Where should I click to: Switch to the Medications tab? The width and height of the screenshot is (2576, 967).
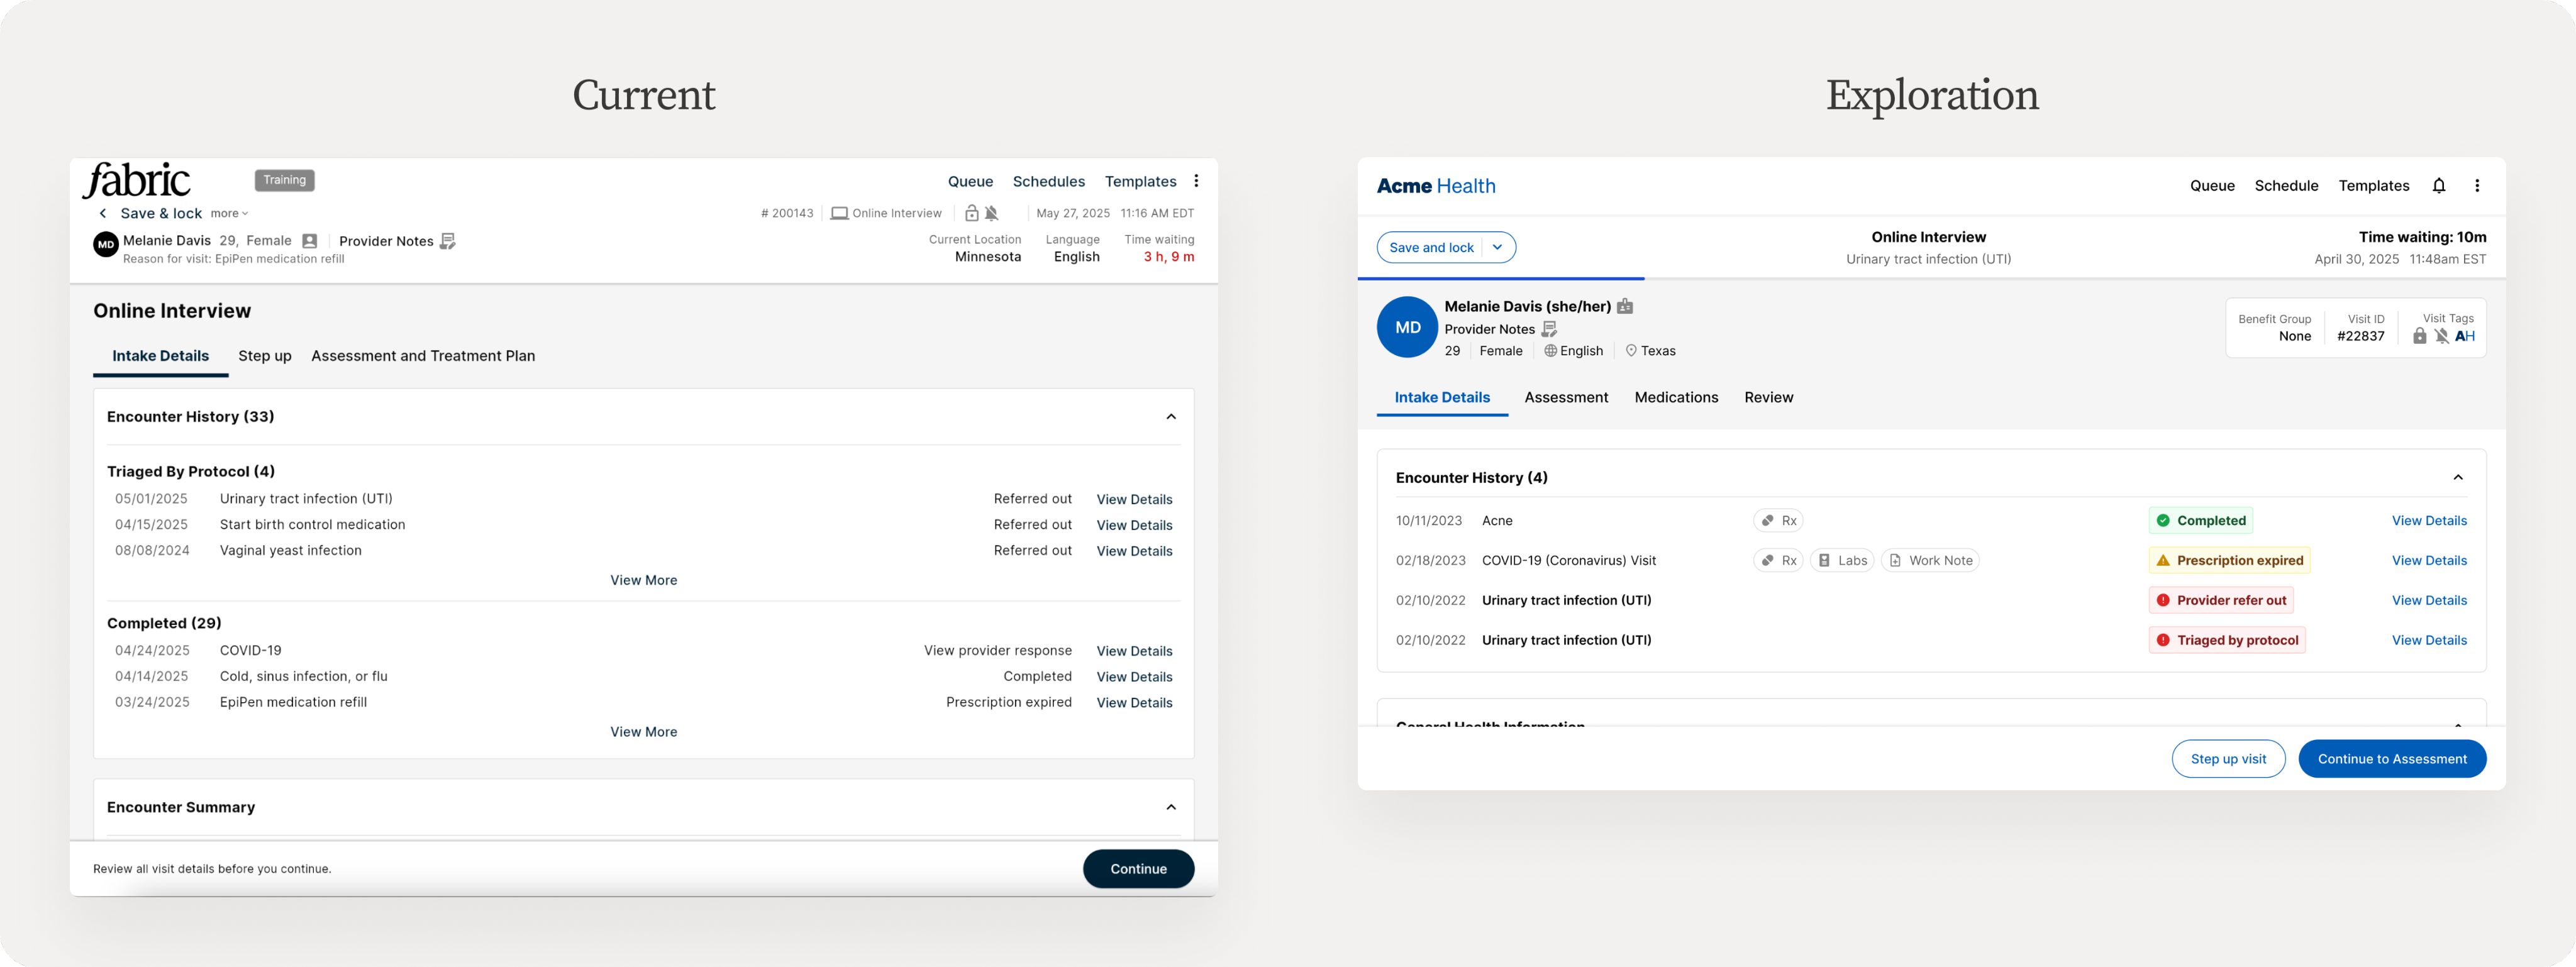(x=1676, y=397)
